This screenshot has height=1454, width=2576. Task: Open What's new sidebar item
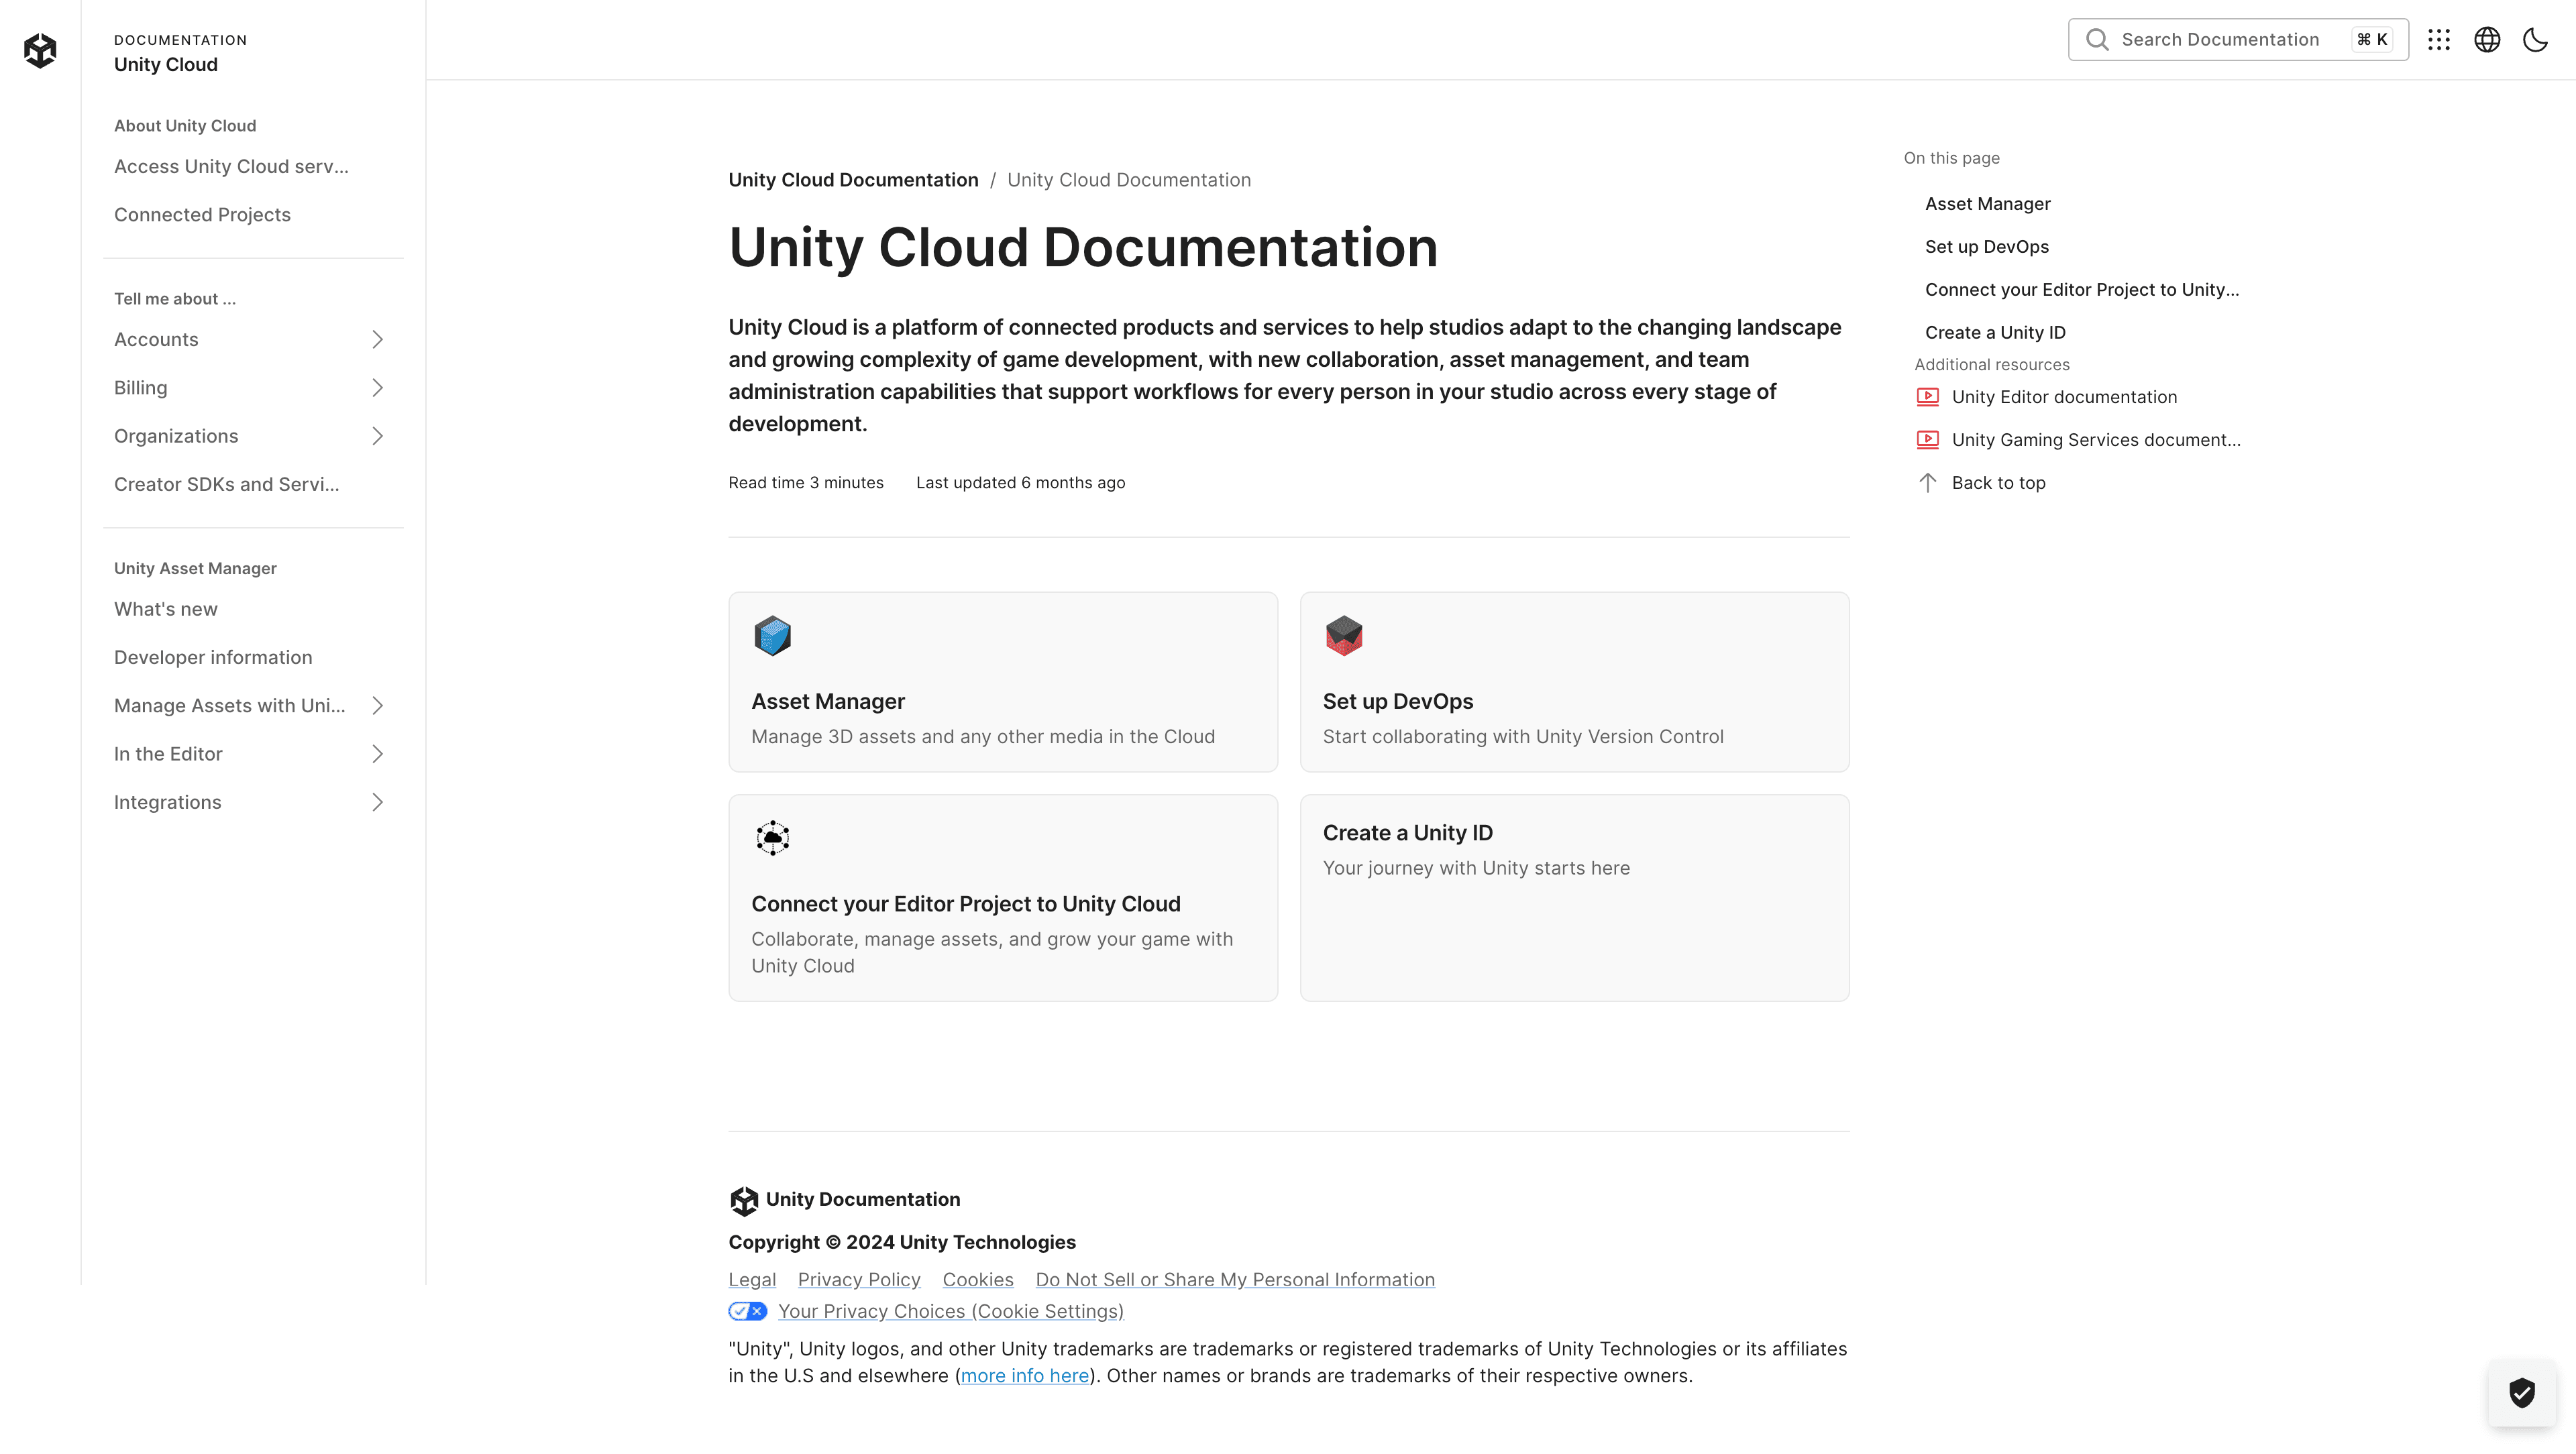166,609
